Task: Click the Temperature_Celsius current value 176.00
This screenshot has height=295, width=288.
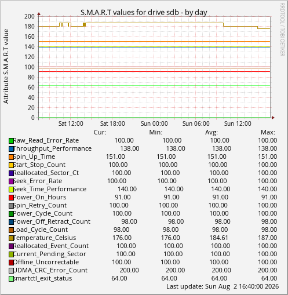Action: [122, 238]
